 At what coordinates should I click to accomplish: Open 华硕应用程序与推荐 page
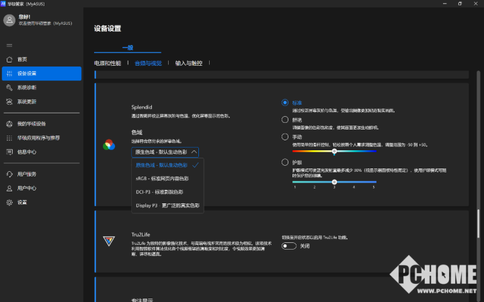pyautogui.click(x=42, y=138)
